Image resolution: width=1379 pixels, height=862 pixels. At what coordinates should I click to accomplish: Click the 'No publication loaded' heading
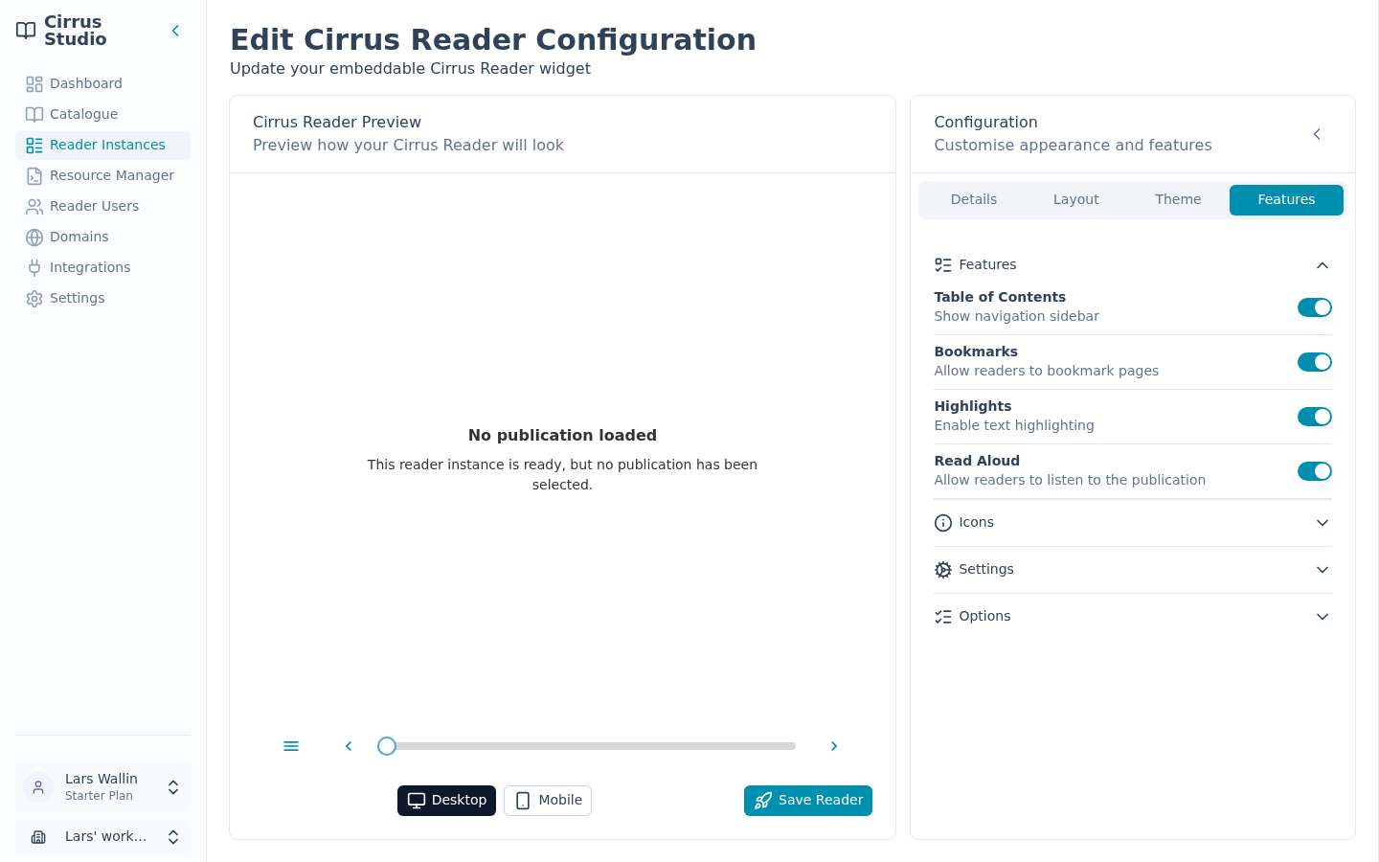pos(562,435)
